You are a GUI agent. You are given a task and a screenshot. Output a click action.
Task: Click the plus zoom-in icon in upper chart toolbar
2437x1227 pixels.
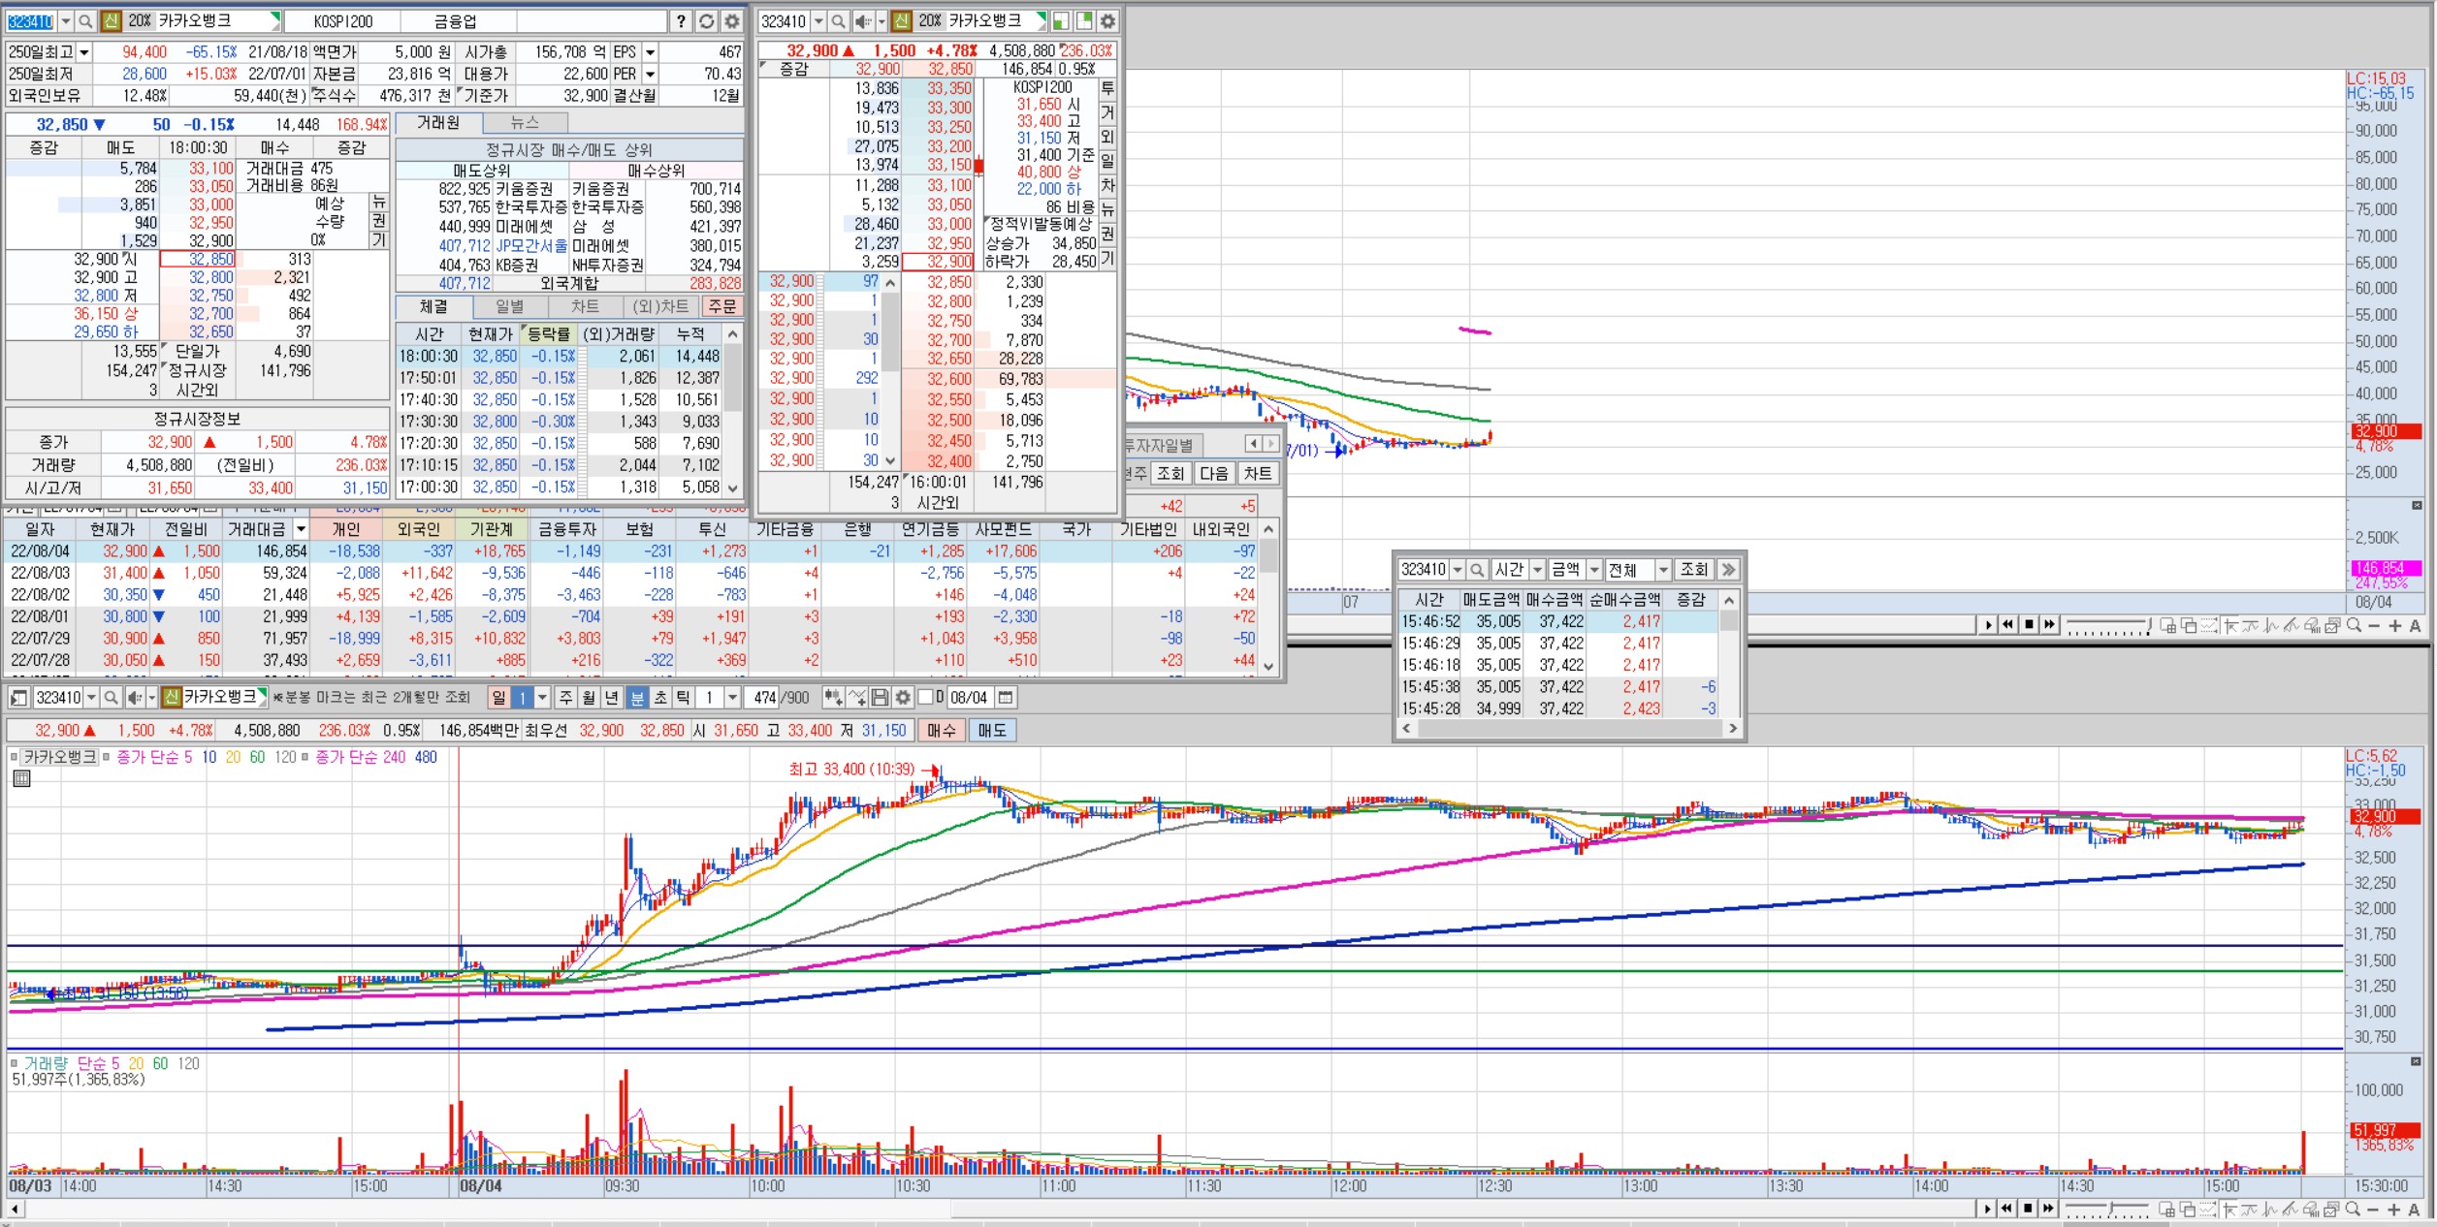tap(2395, 626)
